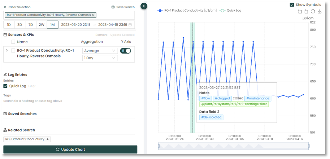Click the first crop/zoom-area chart icon
This screenshot has width=330, height=159.
[300, 12]
